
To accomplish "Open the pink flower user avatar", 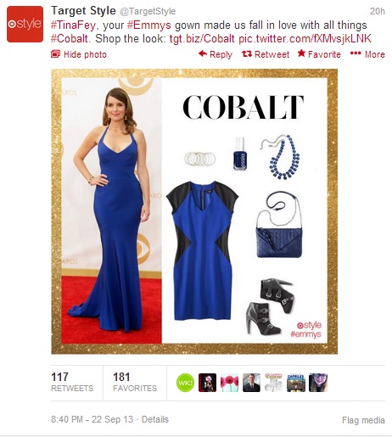I will 229,383.
